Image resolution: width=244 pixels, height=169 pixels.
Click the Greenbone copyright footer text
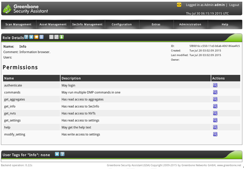click(174, 165)
